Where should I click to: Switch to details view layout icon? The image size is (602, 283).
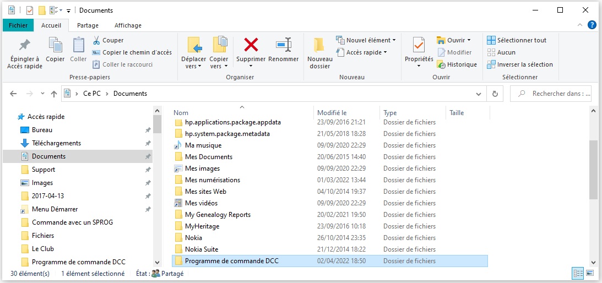coord(578,274)
